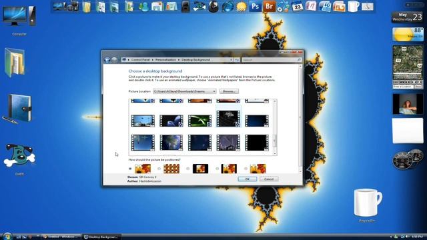The image size is (427, 240).
Task: Select the highlighted dark convoy dream thumbnail
Action: click(x=228, y=119)
